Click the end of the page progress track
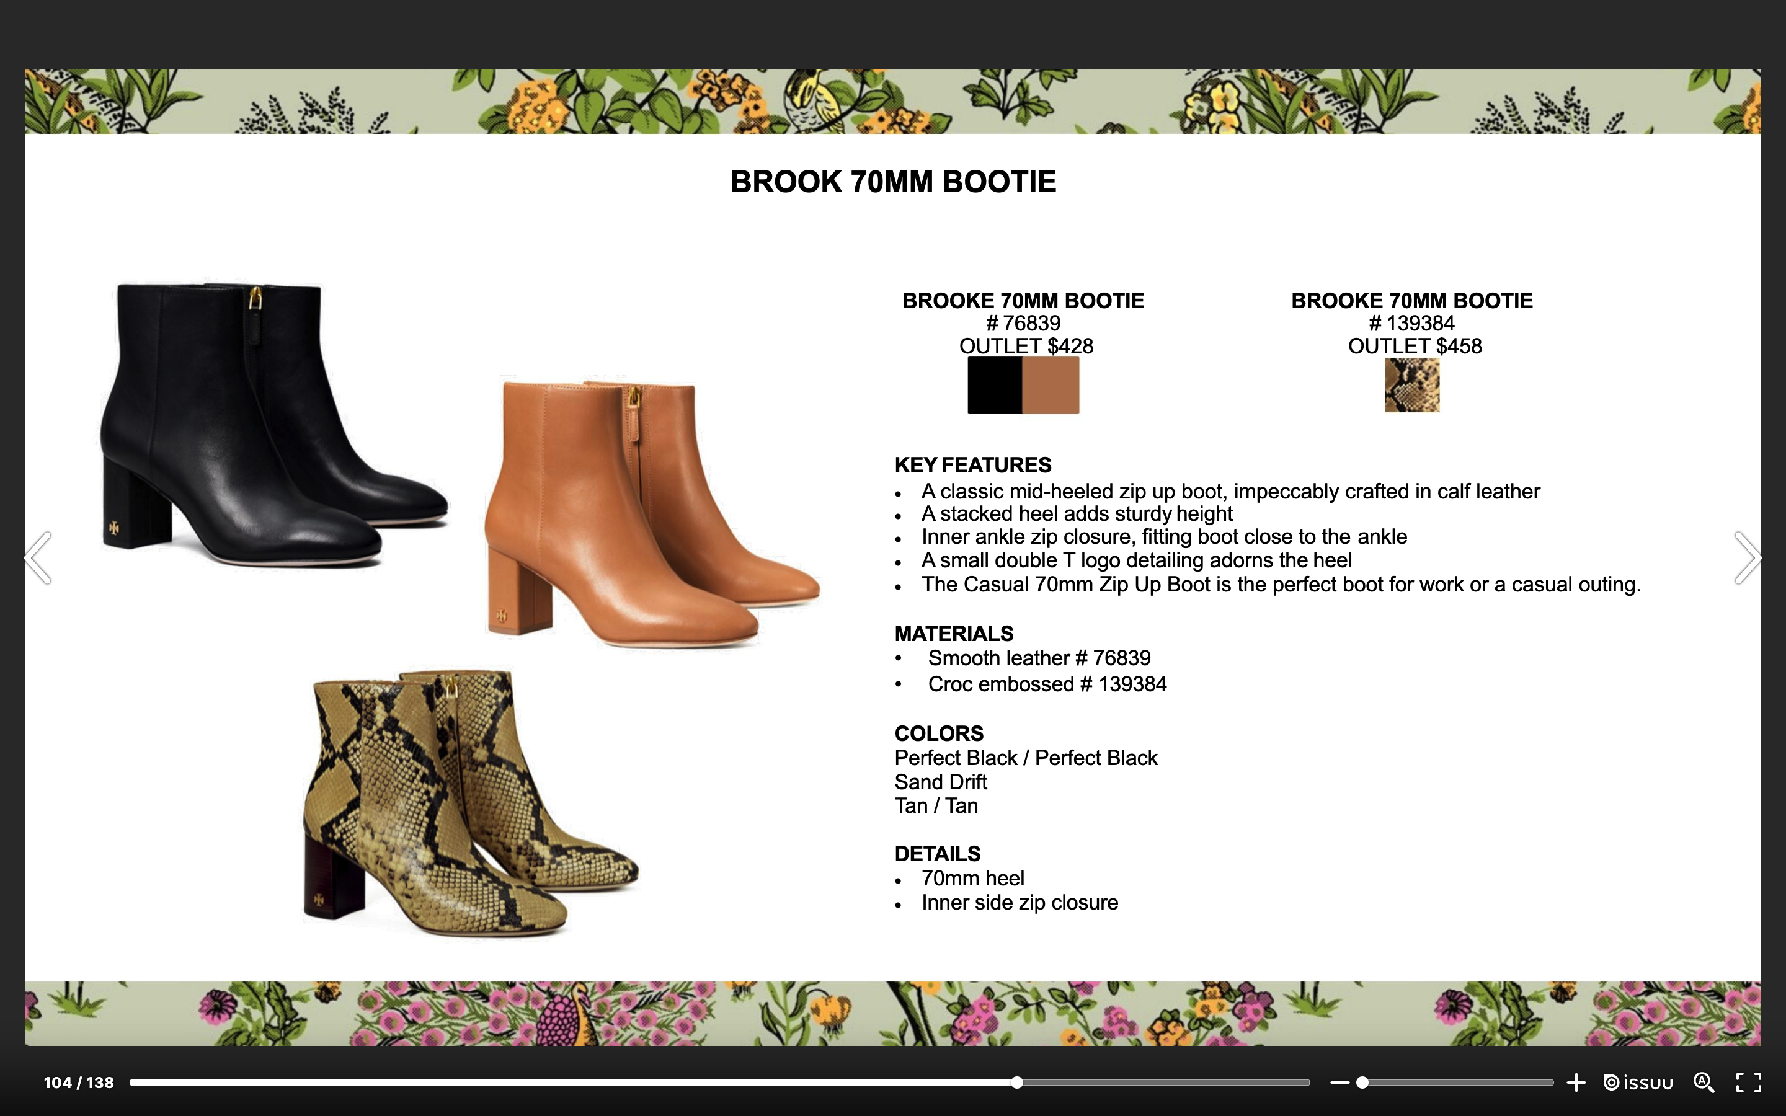Screen dimensions: 1786x1116 [x=1306, y=1083]
